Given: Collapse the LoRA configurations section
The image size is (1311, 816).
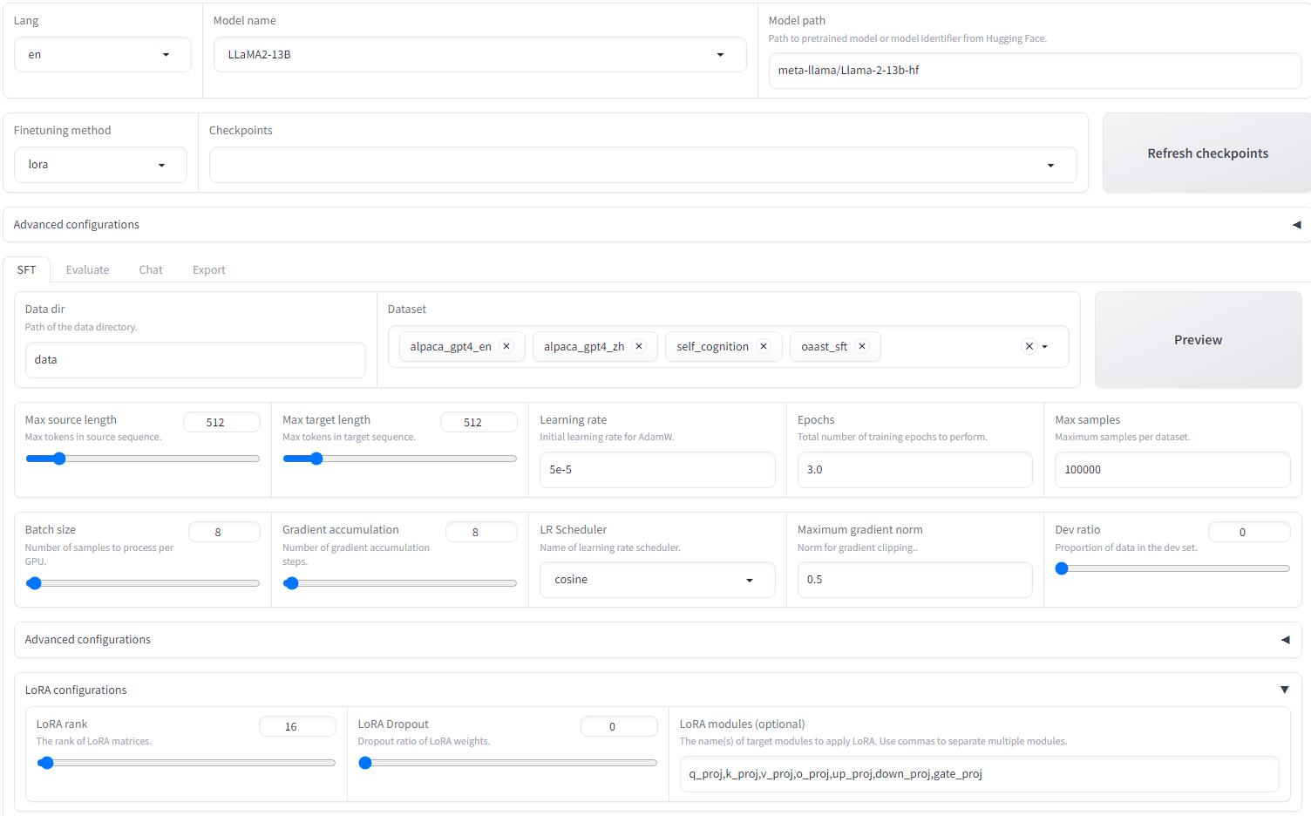Looking at the screenshot, I should tap(1284, 690).
